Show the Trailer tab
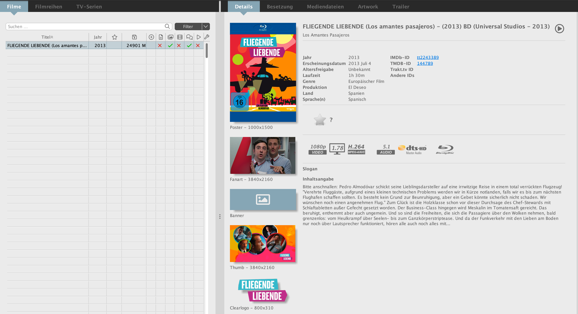The height and width of the screenshot is (314, 578). click(401, 6)
